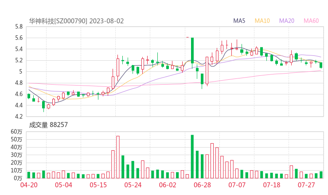Click the MA60 legend label

tap(311, 21)
